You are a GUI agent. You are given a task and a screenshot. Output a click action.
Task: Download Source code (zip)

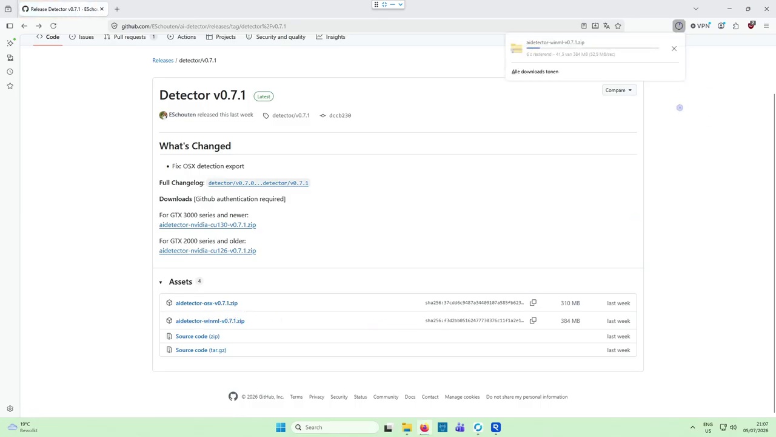197,336
